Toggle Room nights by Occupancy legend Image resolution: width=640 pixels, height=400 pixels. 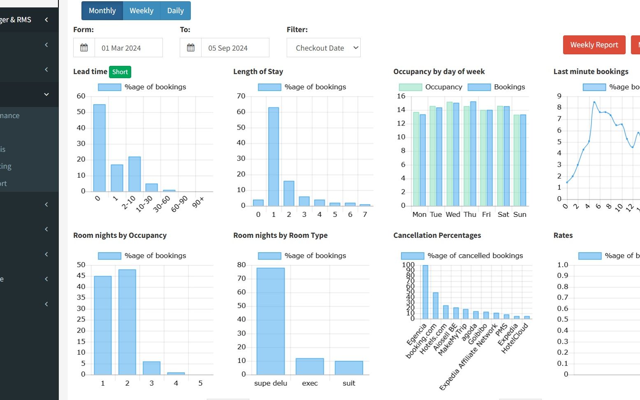[142, 256]
